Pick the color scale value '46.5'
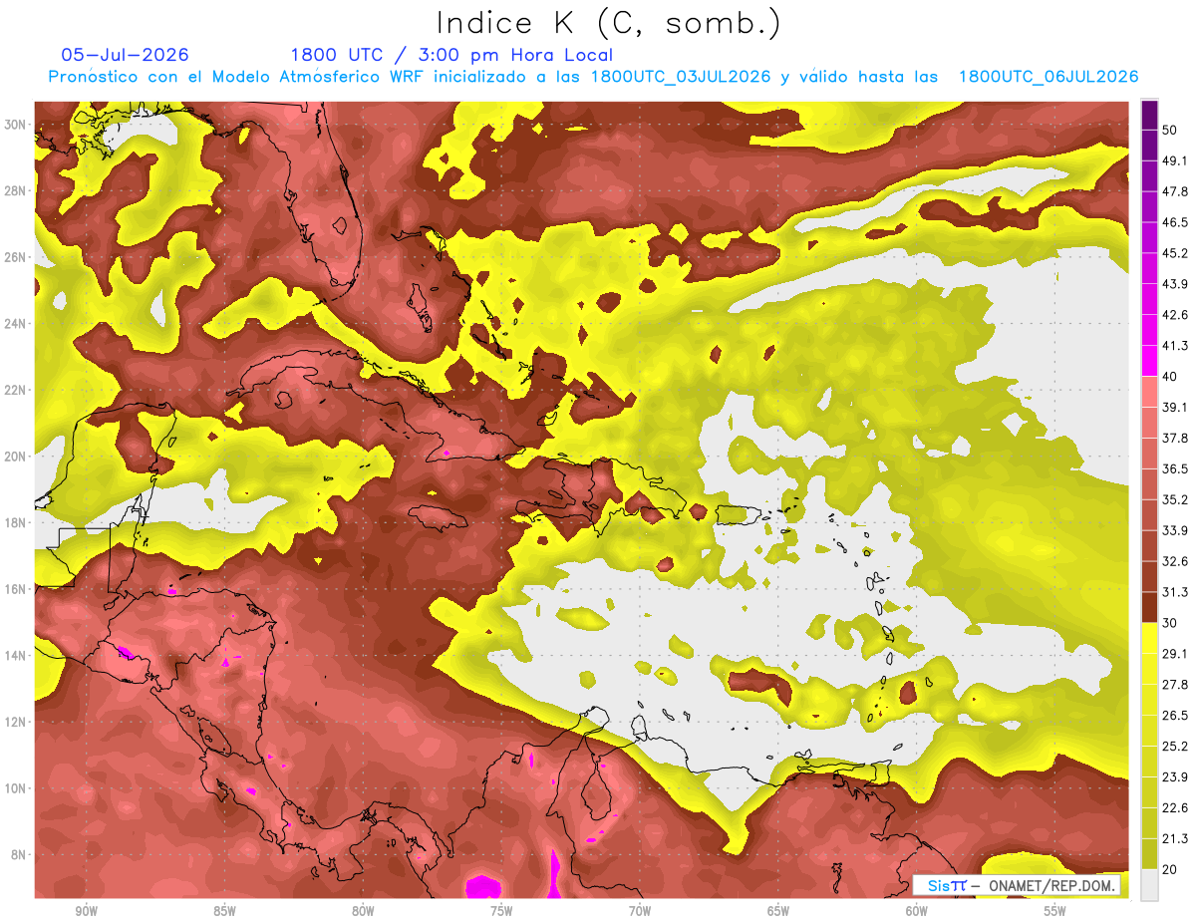This screenshot has height=924, width=1196. tap(1175, 222)
